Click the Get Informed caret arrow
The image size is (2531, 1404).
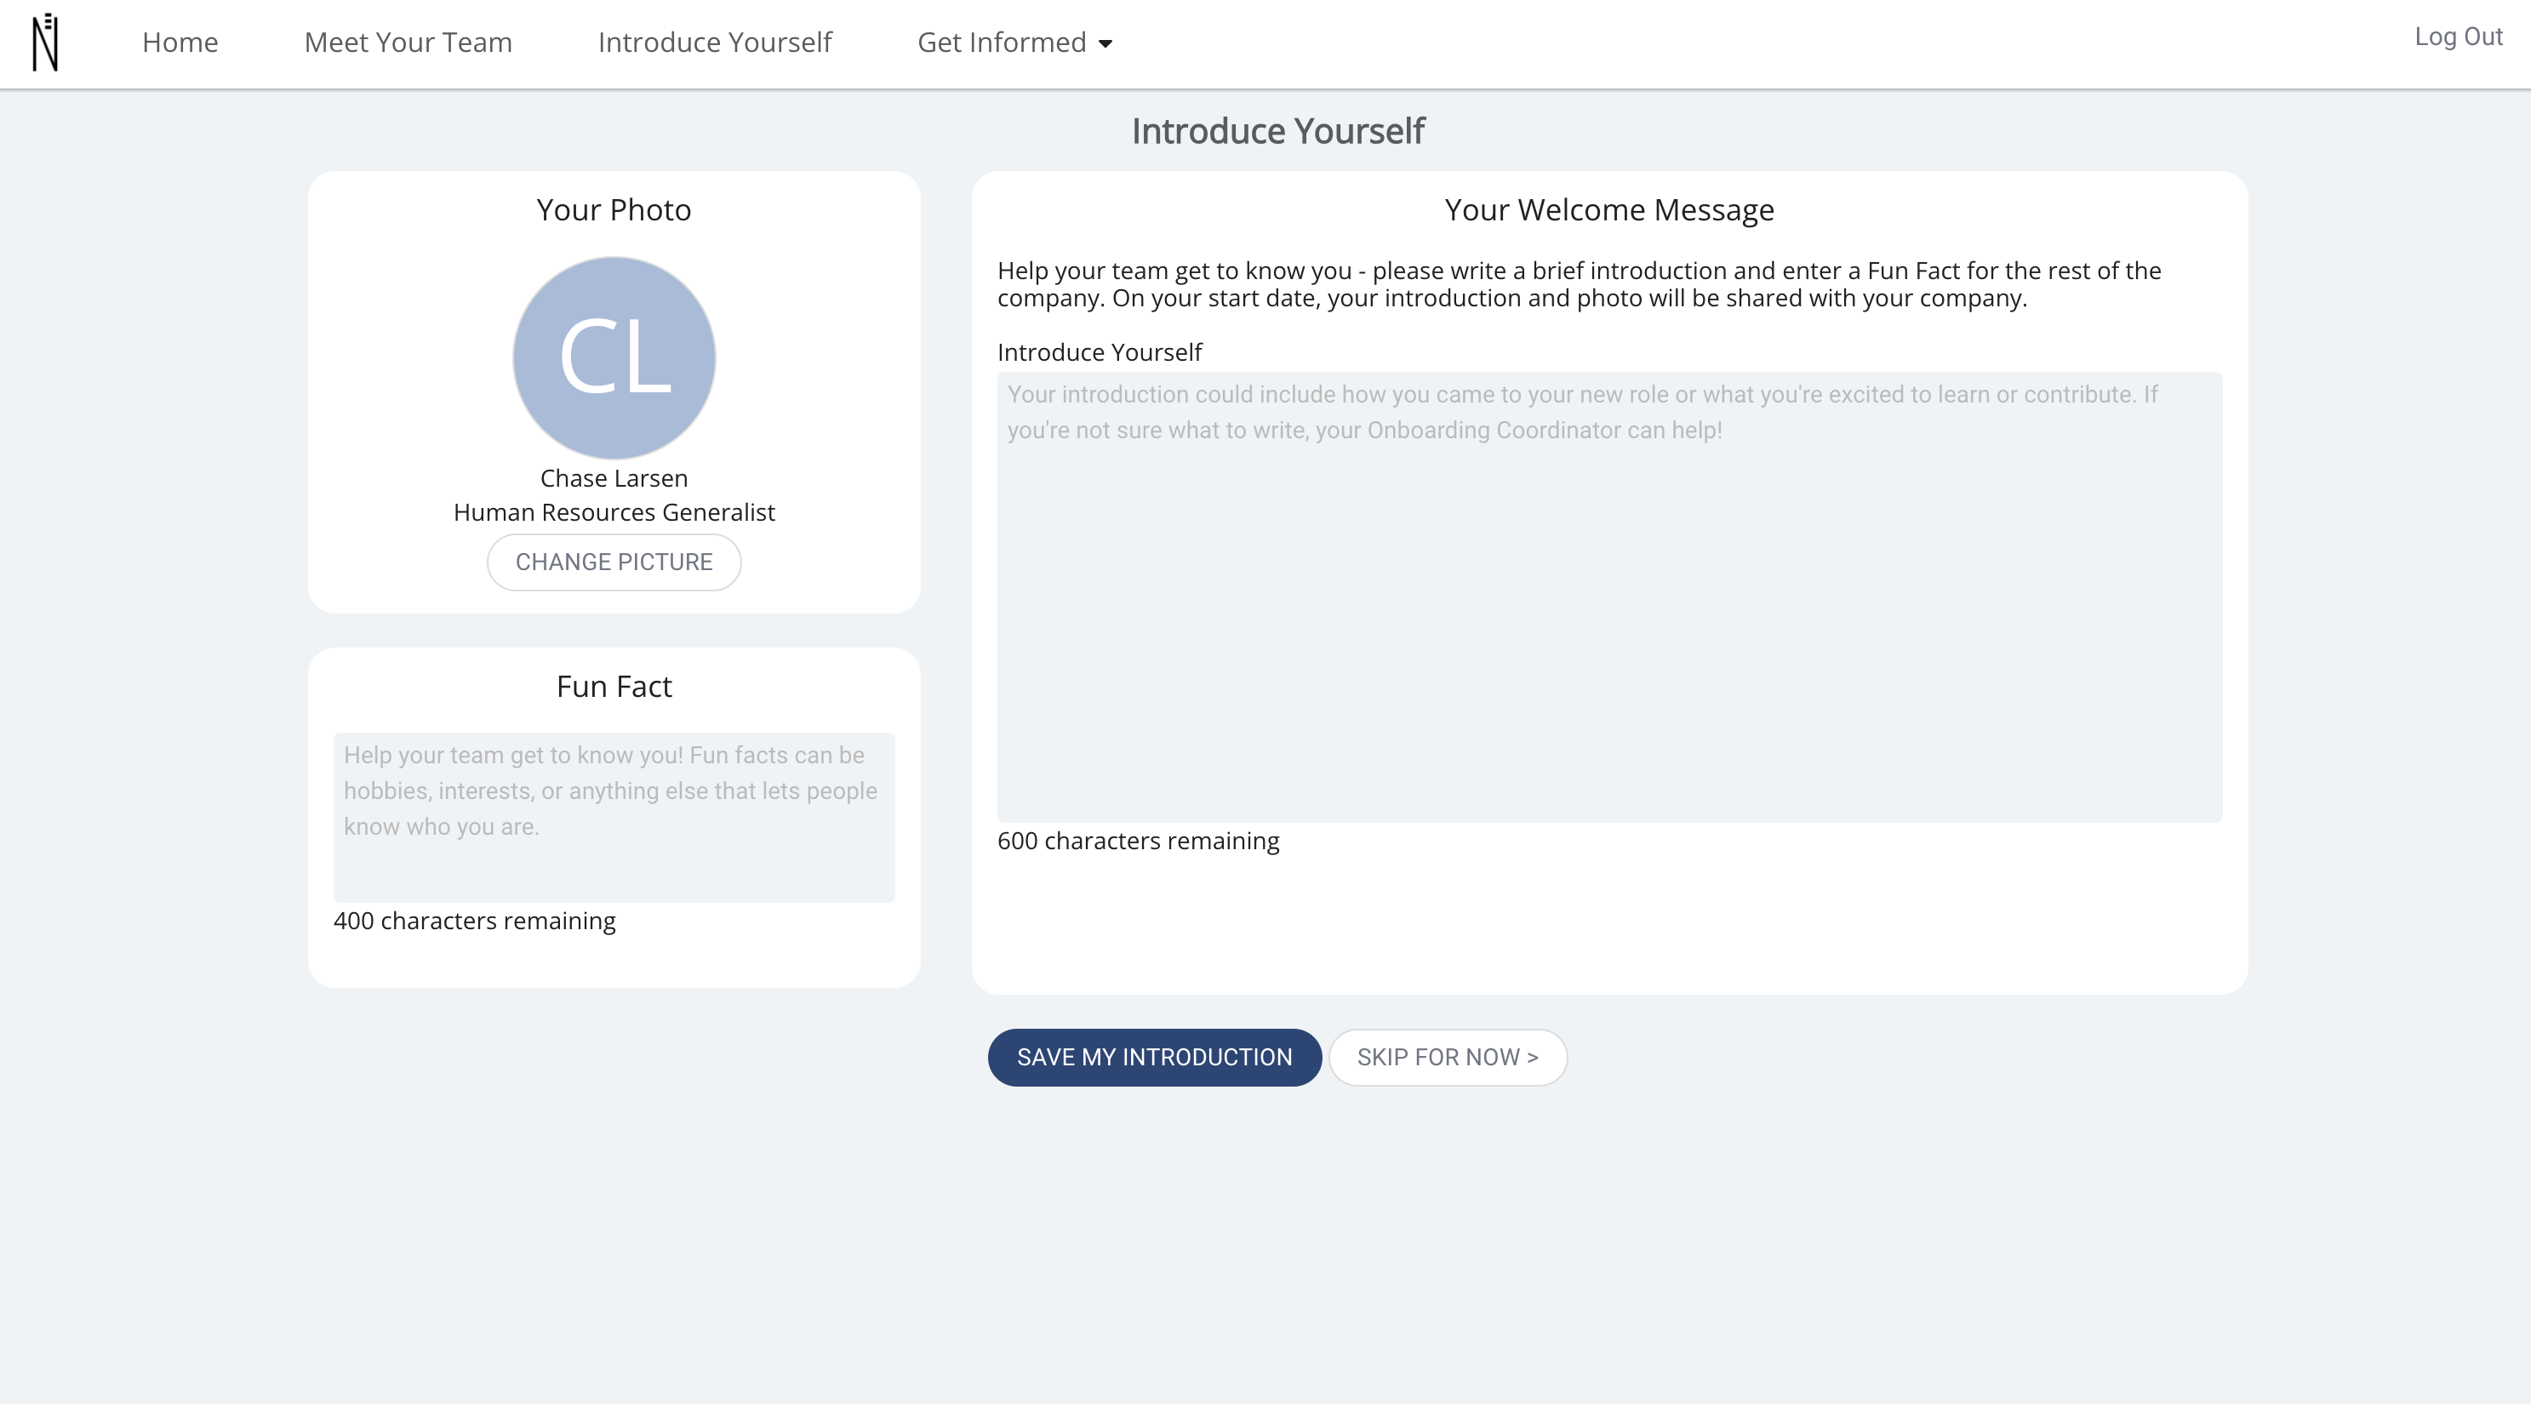pyautogui.click(x=1106, y=43)
